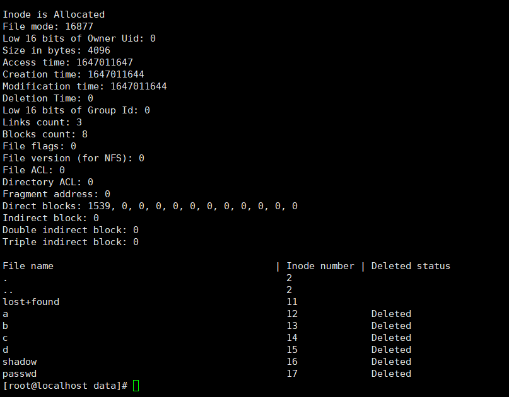509x397 pixels.
Task: Click inode number 17 for passwd
Action: point(292,374)
